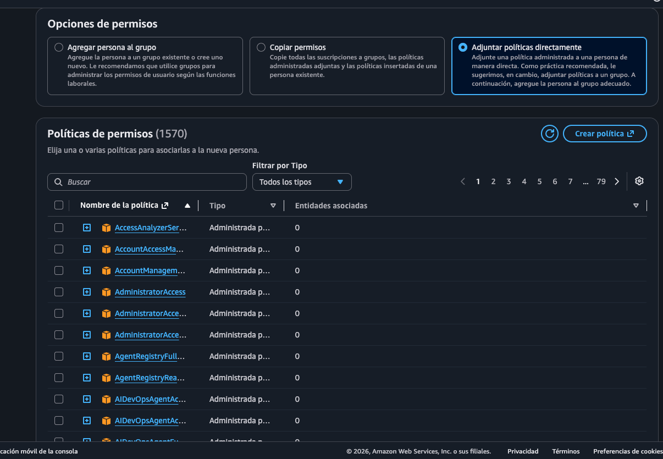The image size is (663, 459).
Task: Expand details of AccessAnalyzerSer… policy
Action: point(87,228)
